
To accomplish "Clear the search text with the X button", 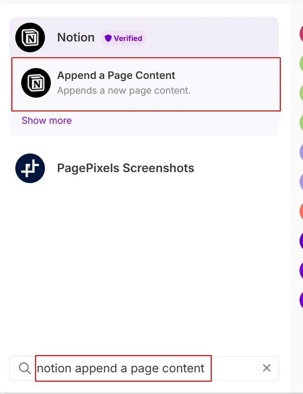I will pos(266,368).
